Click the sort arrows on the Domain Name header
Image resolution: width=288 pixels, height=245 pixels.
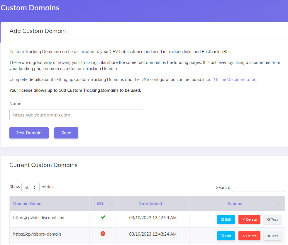(85, 204)
